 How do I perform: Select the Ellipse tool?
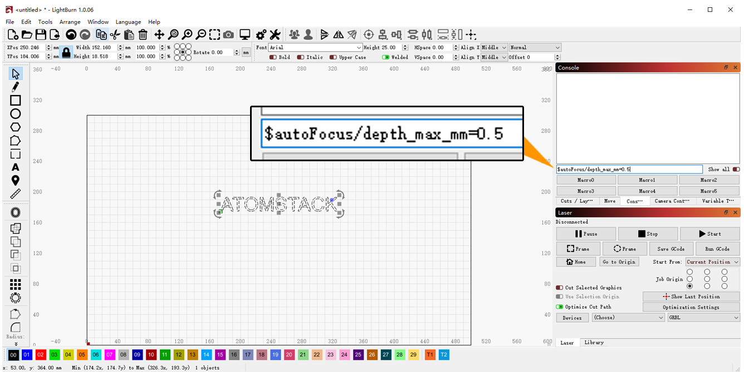[15, 113]
